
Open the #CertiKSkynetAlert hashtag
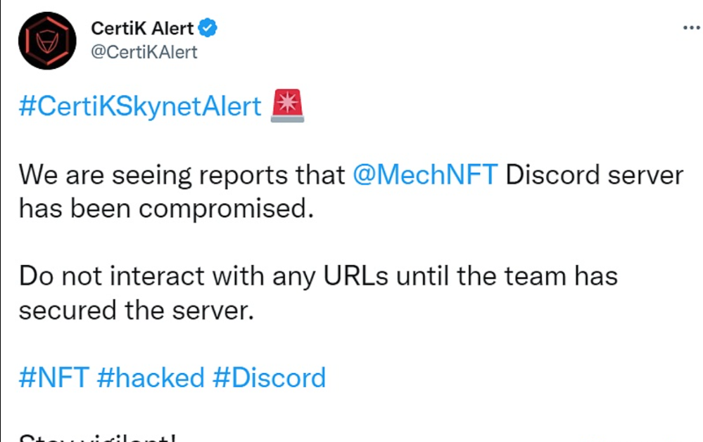(x=140, y=107)
